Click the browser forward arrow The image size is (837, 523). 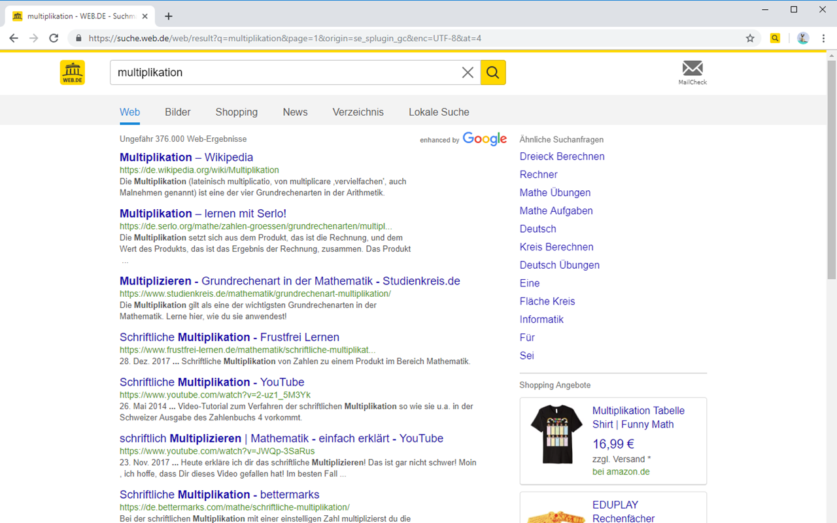click(34, 38)
